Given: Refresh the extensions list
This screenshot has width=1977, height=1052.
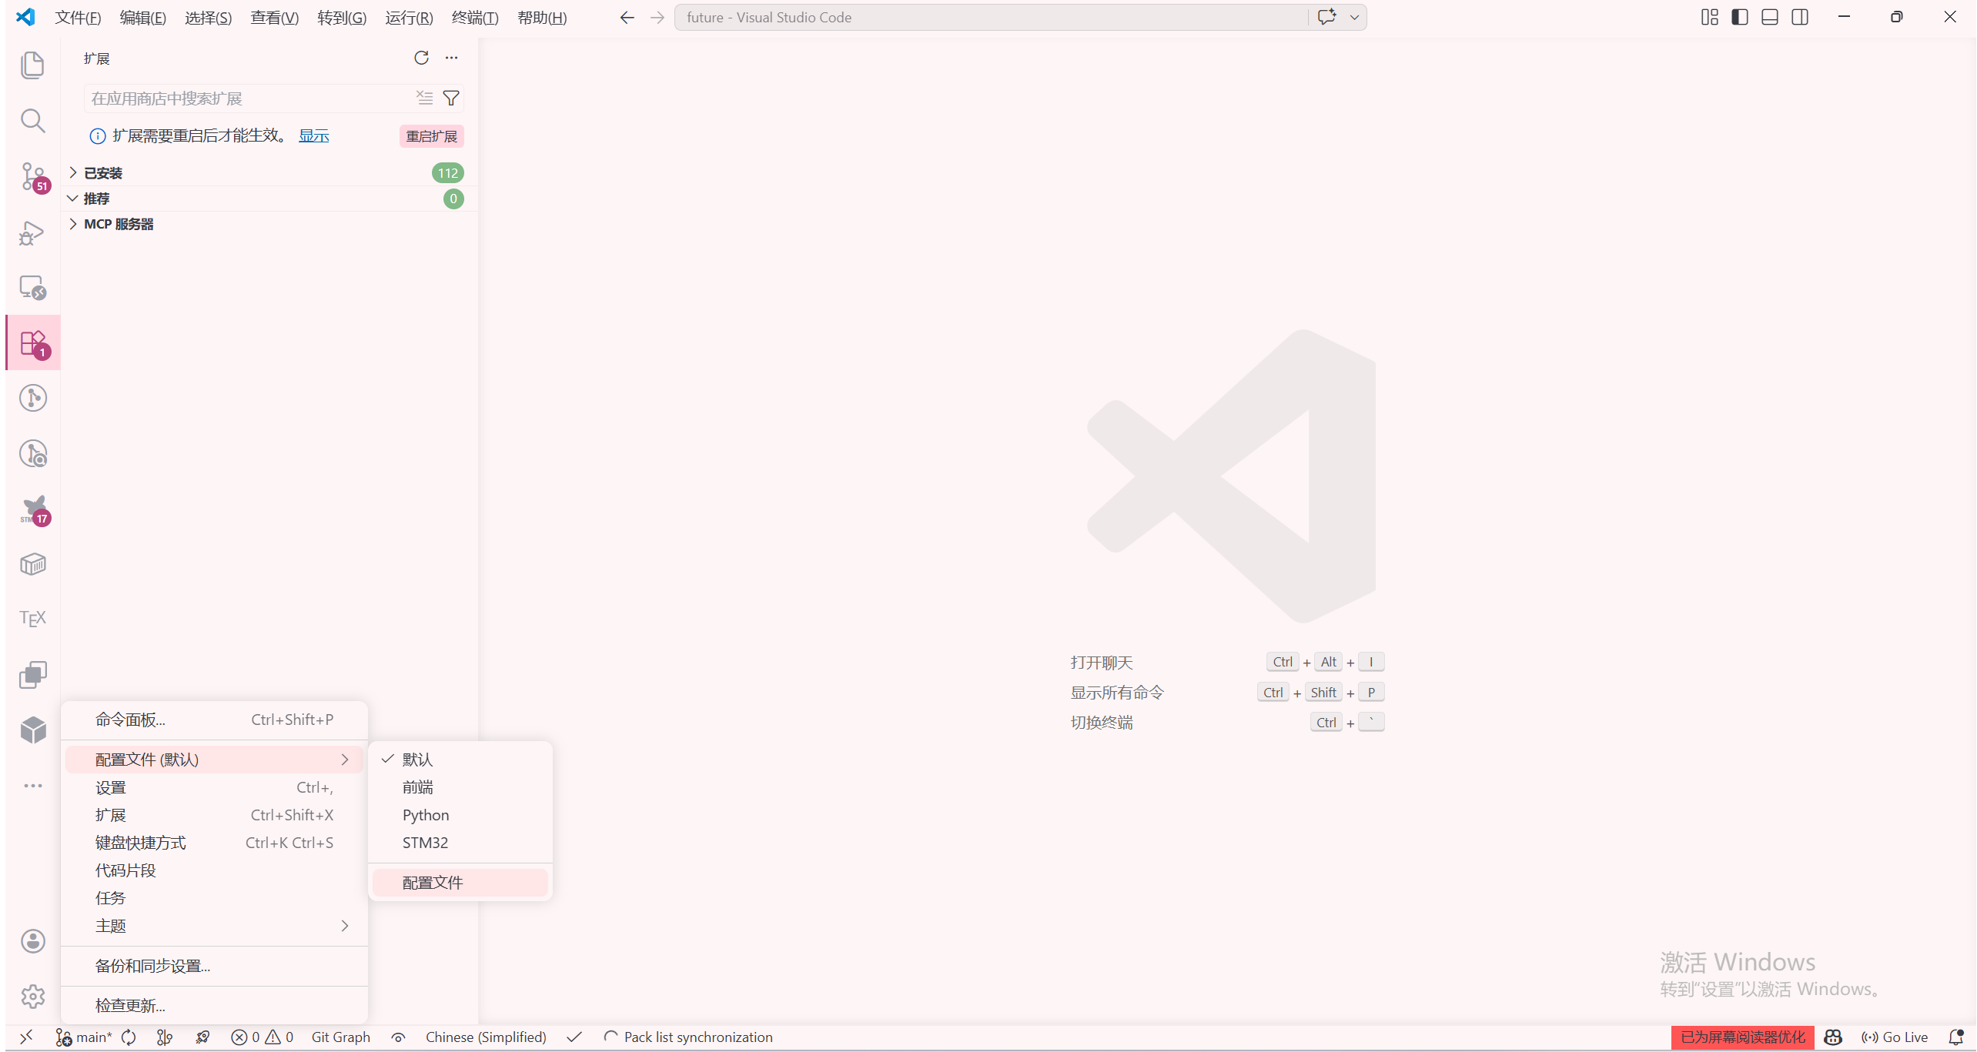Looking at the screenshot, I should pos(421,58).
